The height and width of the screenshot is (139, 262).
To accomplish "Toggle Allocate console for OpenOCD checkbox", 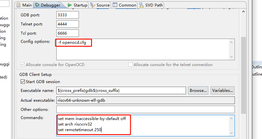I will coord(23,65).
